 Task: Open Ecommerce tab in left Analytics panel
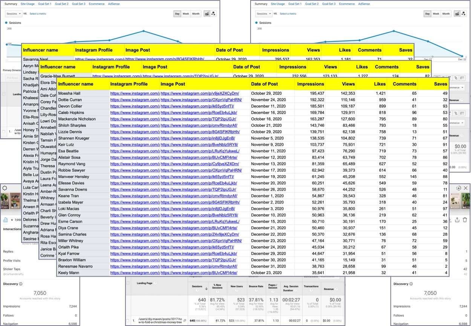pos(96,4)
